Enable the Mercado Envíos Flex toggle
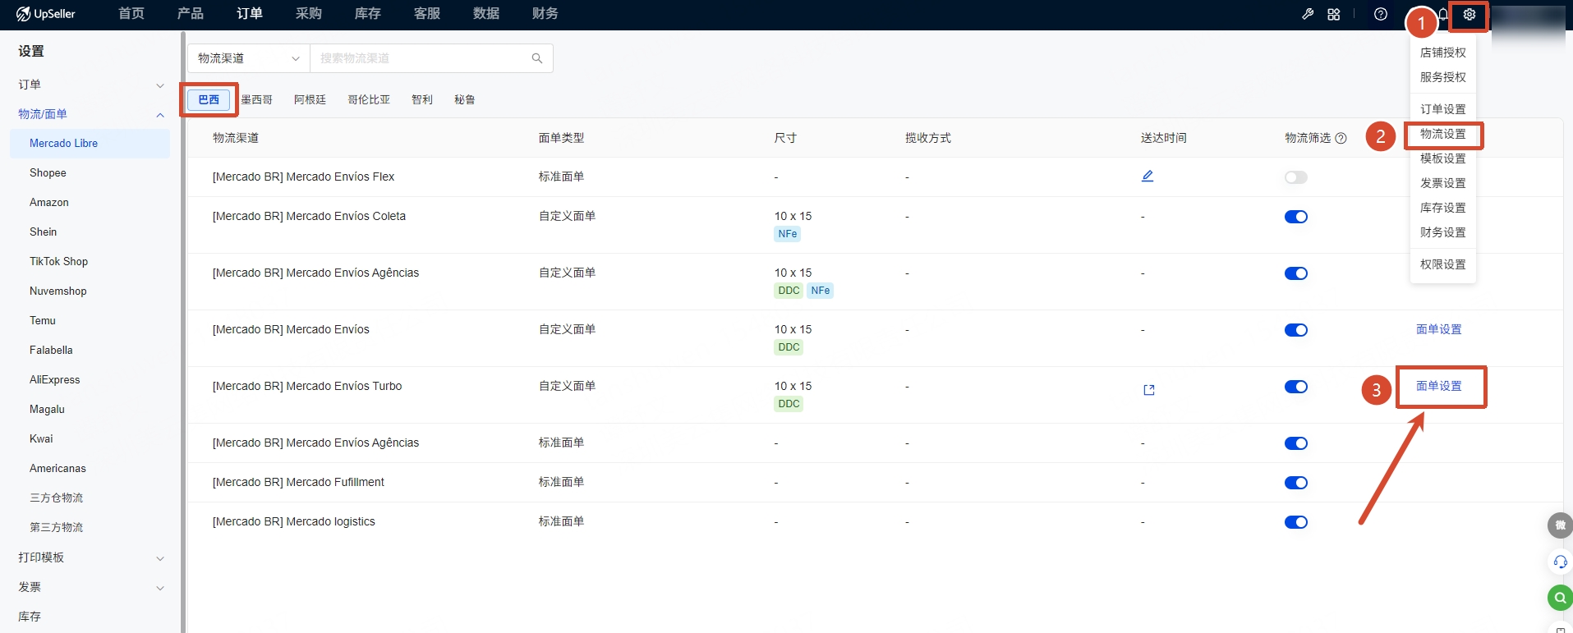The width and height of the screenshot is (1573, 633). point(1296,177)
